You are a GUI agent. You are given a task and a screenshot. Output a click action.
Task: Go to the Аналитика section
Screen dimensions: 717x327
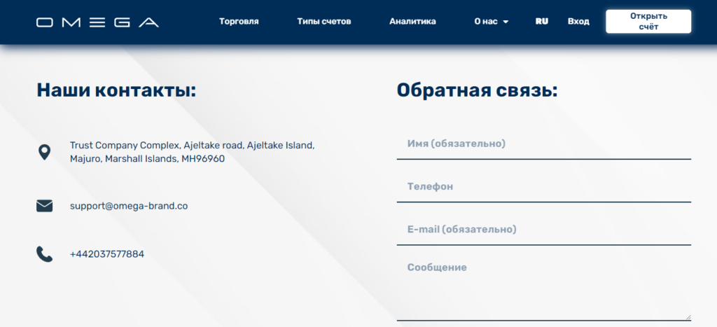412,22
